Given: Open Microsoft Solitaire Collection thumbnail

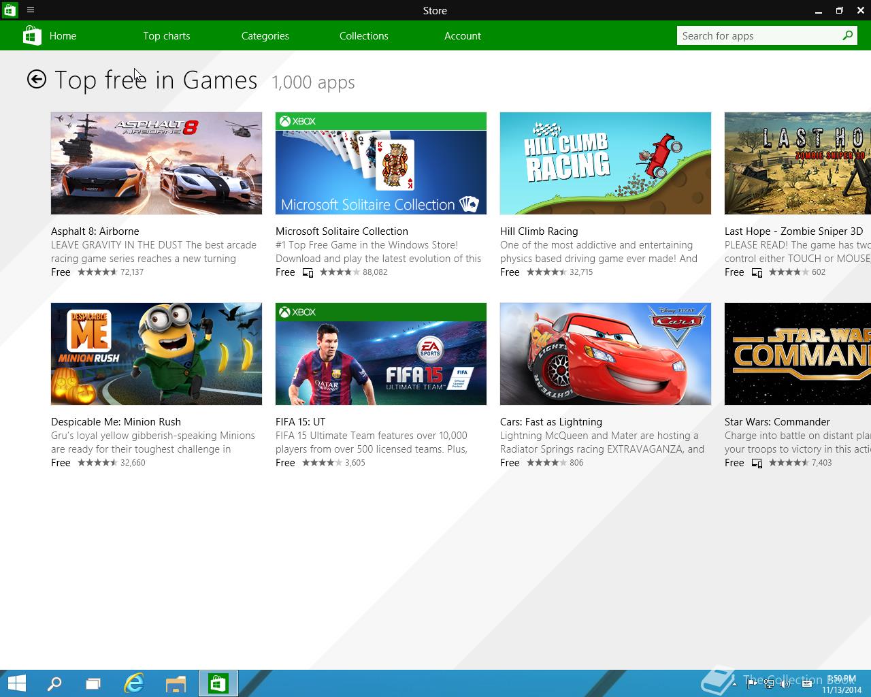Looking at the screenshot, I should [381, 163].
